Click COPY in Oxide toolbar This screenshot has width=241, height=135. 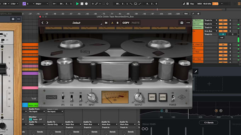point(126,23)
